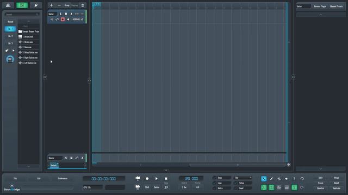Enable the Snap checkbox
The height and width of the screenshot is (195, 348).
(214, 178)
